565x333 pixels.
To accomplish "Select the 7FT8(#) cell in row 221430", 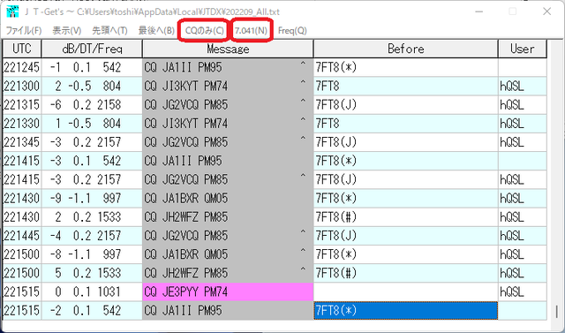I will 406,217.
